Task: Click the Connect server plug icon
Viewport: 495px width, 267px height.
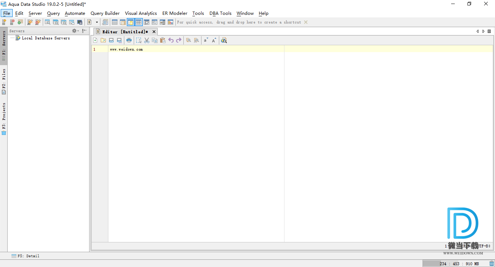Action: click(x=30, y=22)
